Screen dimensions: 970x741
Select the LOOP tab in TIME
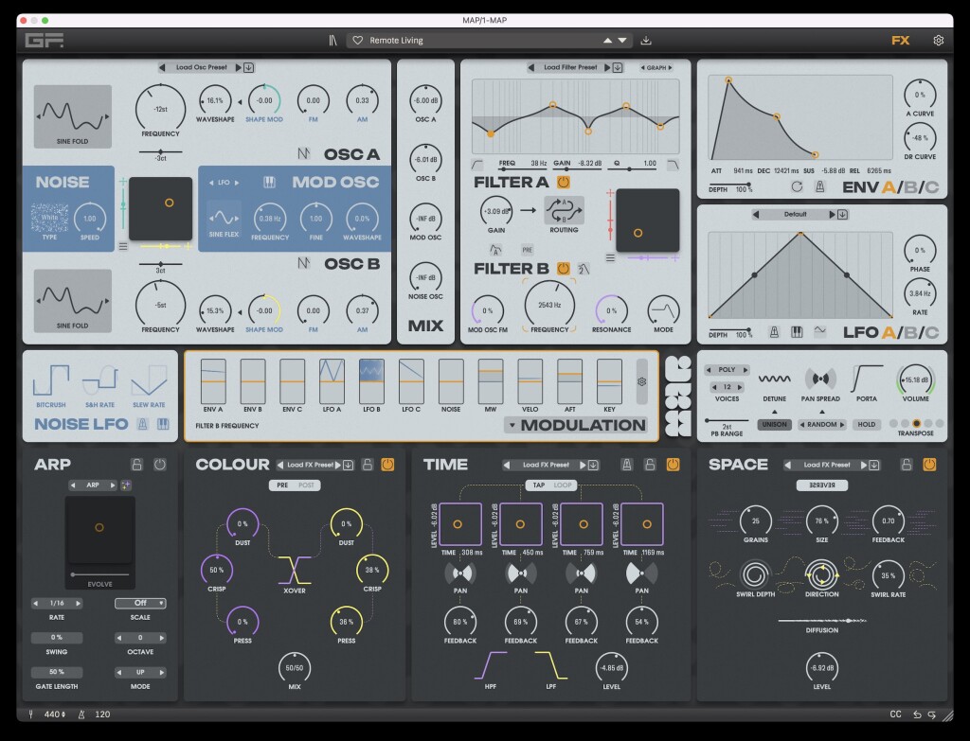pos(566,485)
